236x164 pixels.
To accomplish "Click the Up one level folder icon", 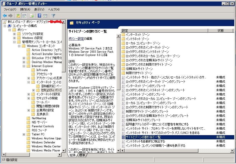I will (18, 16).
